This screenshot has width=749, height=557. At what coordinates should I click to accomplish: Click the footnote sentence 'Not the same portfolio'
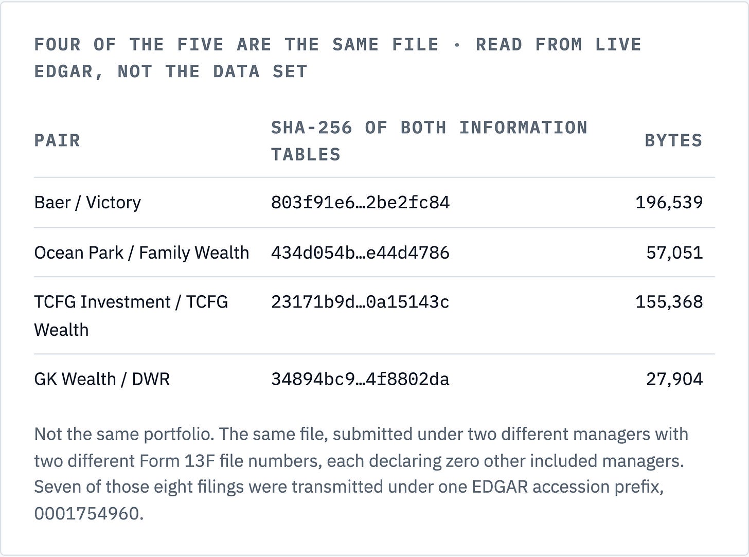123,434
